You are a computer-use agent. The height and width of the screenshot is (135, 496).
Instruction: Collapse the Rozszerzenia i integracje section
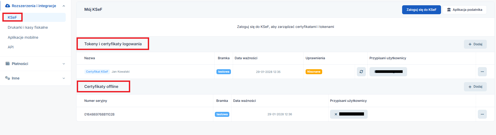point(64,6)
